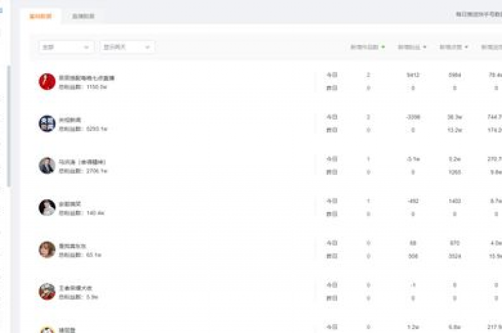
Task: Click account name above 1150.5w follower count
Action: (87, 78)
